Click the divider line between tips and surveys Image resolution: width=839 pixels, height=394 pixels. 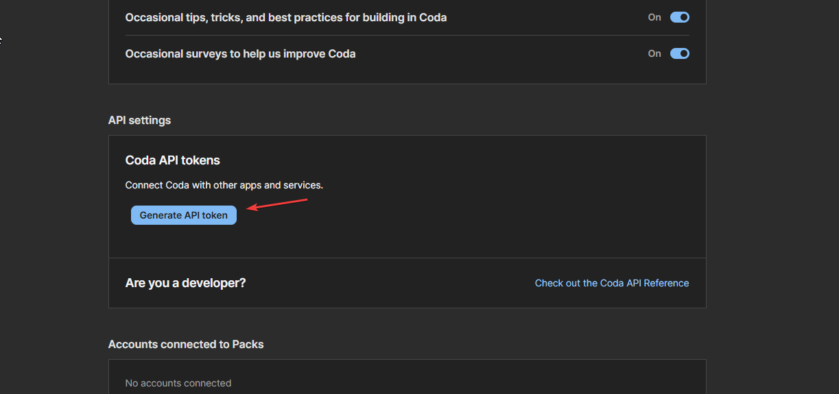point(407,35)
